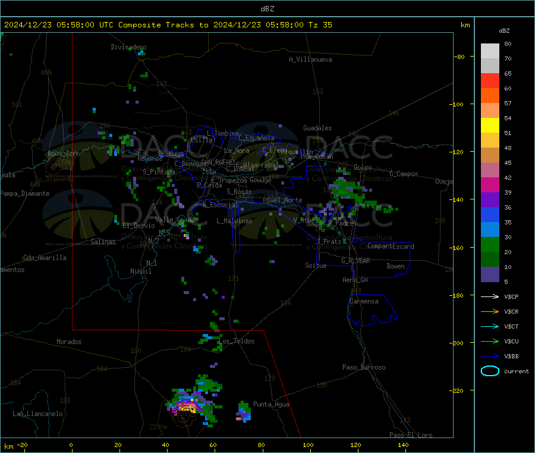The image size is (535, 453).
Task: Click the cyan 'current' ellipse legend icon
Action: [490, 371]
